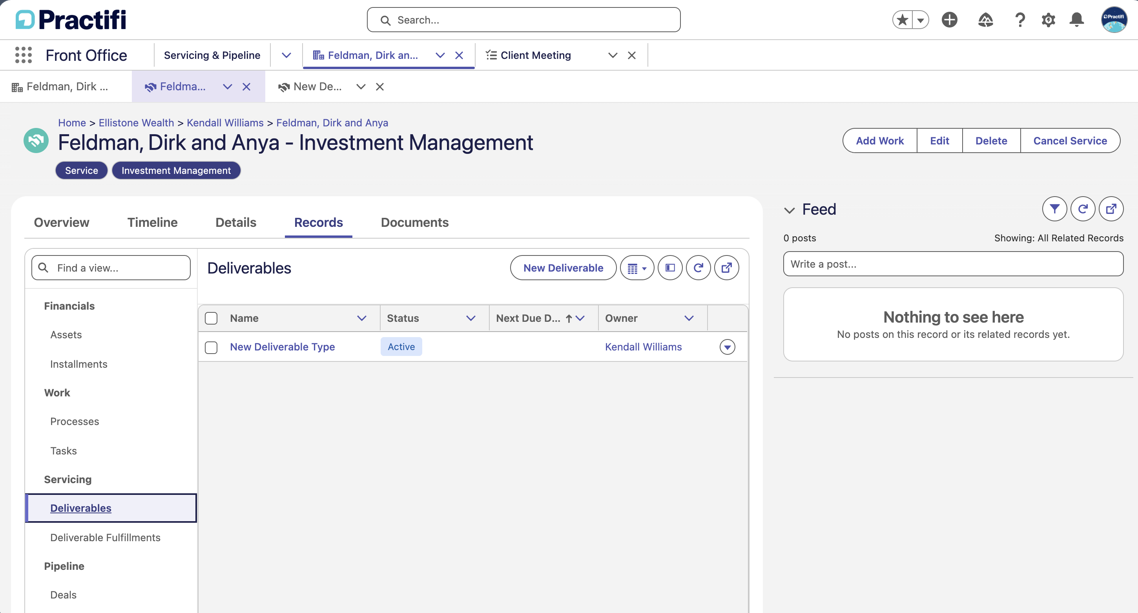Screen dimensions: 1138x613
Task: Open the user profile avatar
Action: [x=1114, y=20]
